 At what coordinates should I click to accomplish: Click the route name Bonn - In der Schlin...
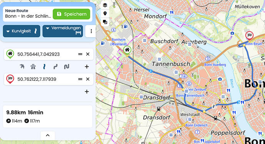[28, 16]
